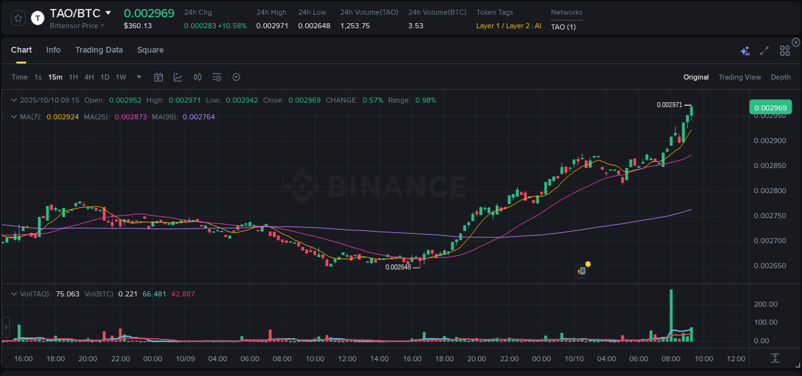Open chart settings via hexagon icon
The height and width of the screenshot is (376, 802).
236,77
